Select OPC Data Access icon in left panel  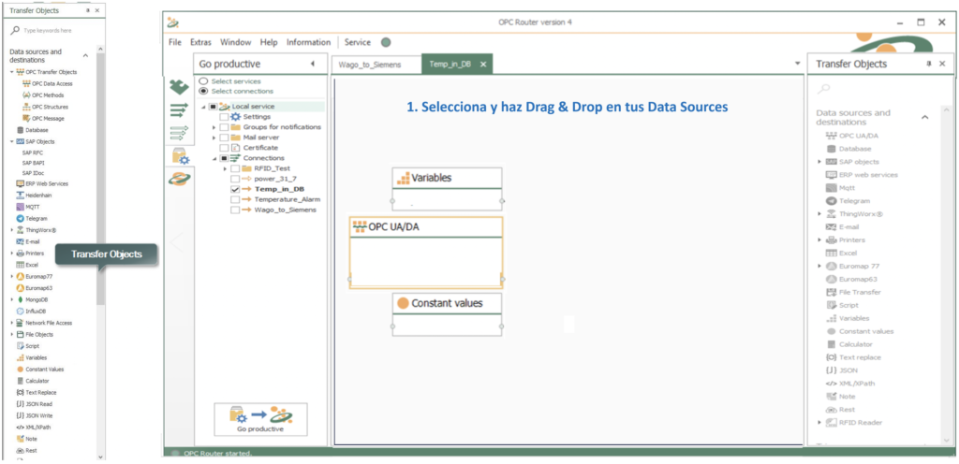[26, 83]
